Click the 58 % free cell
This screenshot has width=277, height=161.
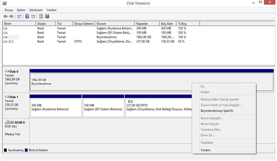coord(181,41)
